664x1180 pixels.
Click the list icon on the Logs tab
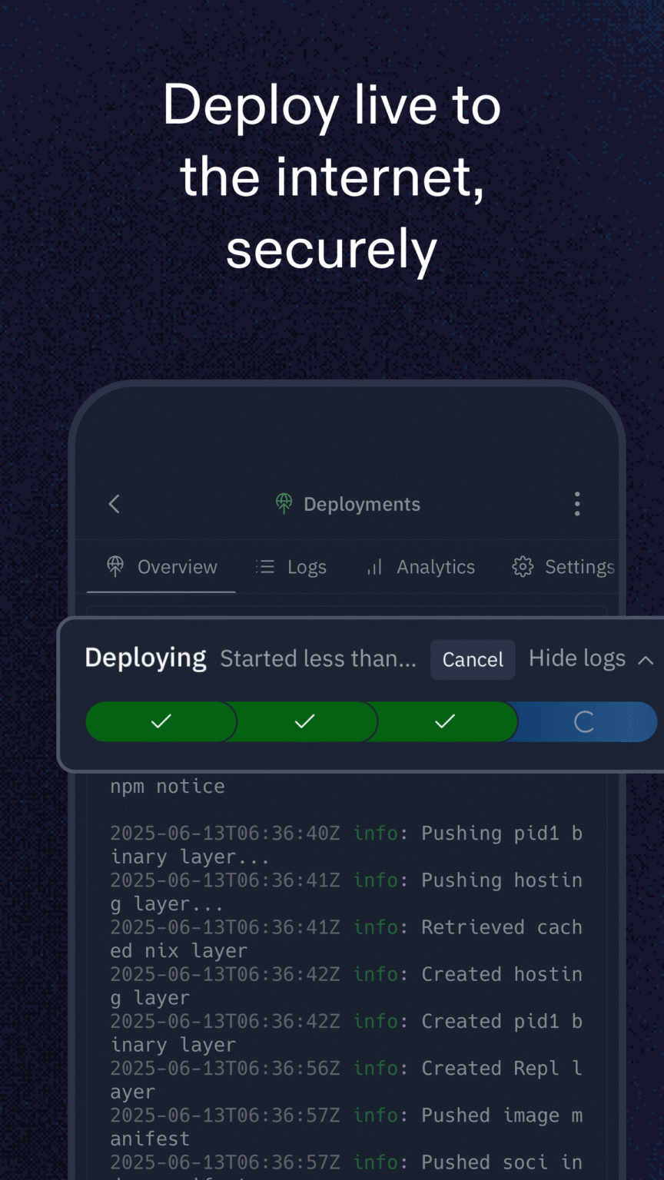(x=264, y=566)
